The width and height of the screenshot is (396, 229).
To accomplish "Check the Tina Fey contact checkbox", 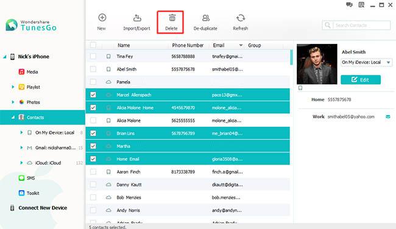I will tap(93, 56).
